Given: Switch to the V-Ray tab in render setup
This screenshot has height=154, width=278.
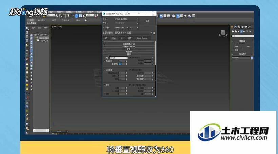Looking at the screenshot, I should click(114, 38).
